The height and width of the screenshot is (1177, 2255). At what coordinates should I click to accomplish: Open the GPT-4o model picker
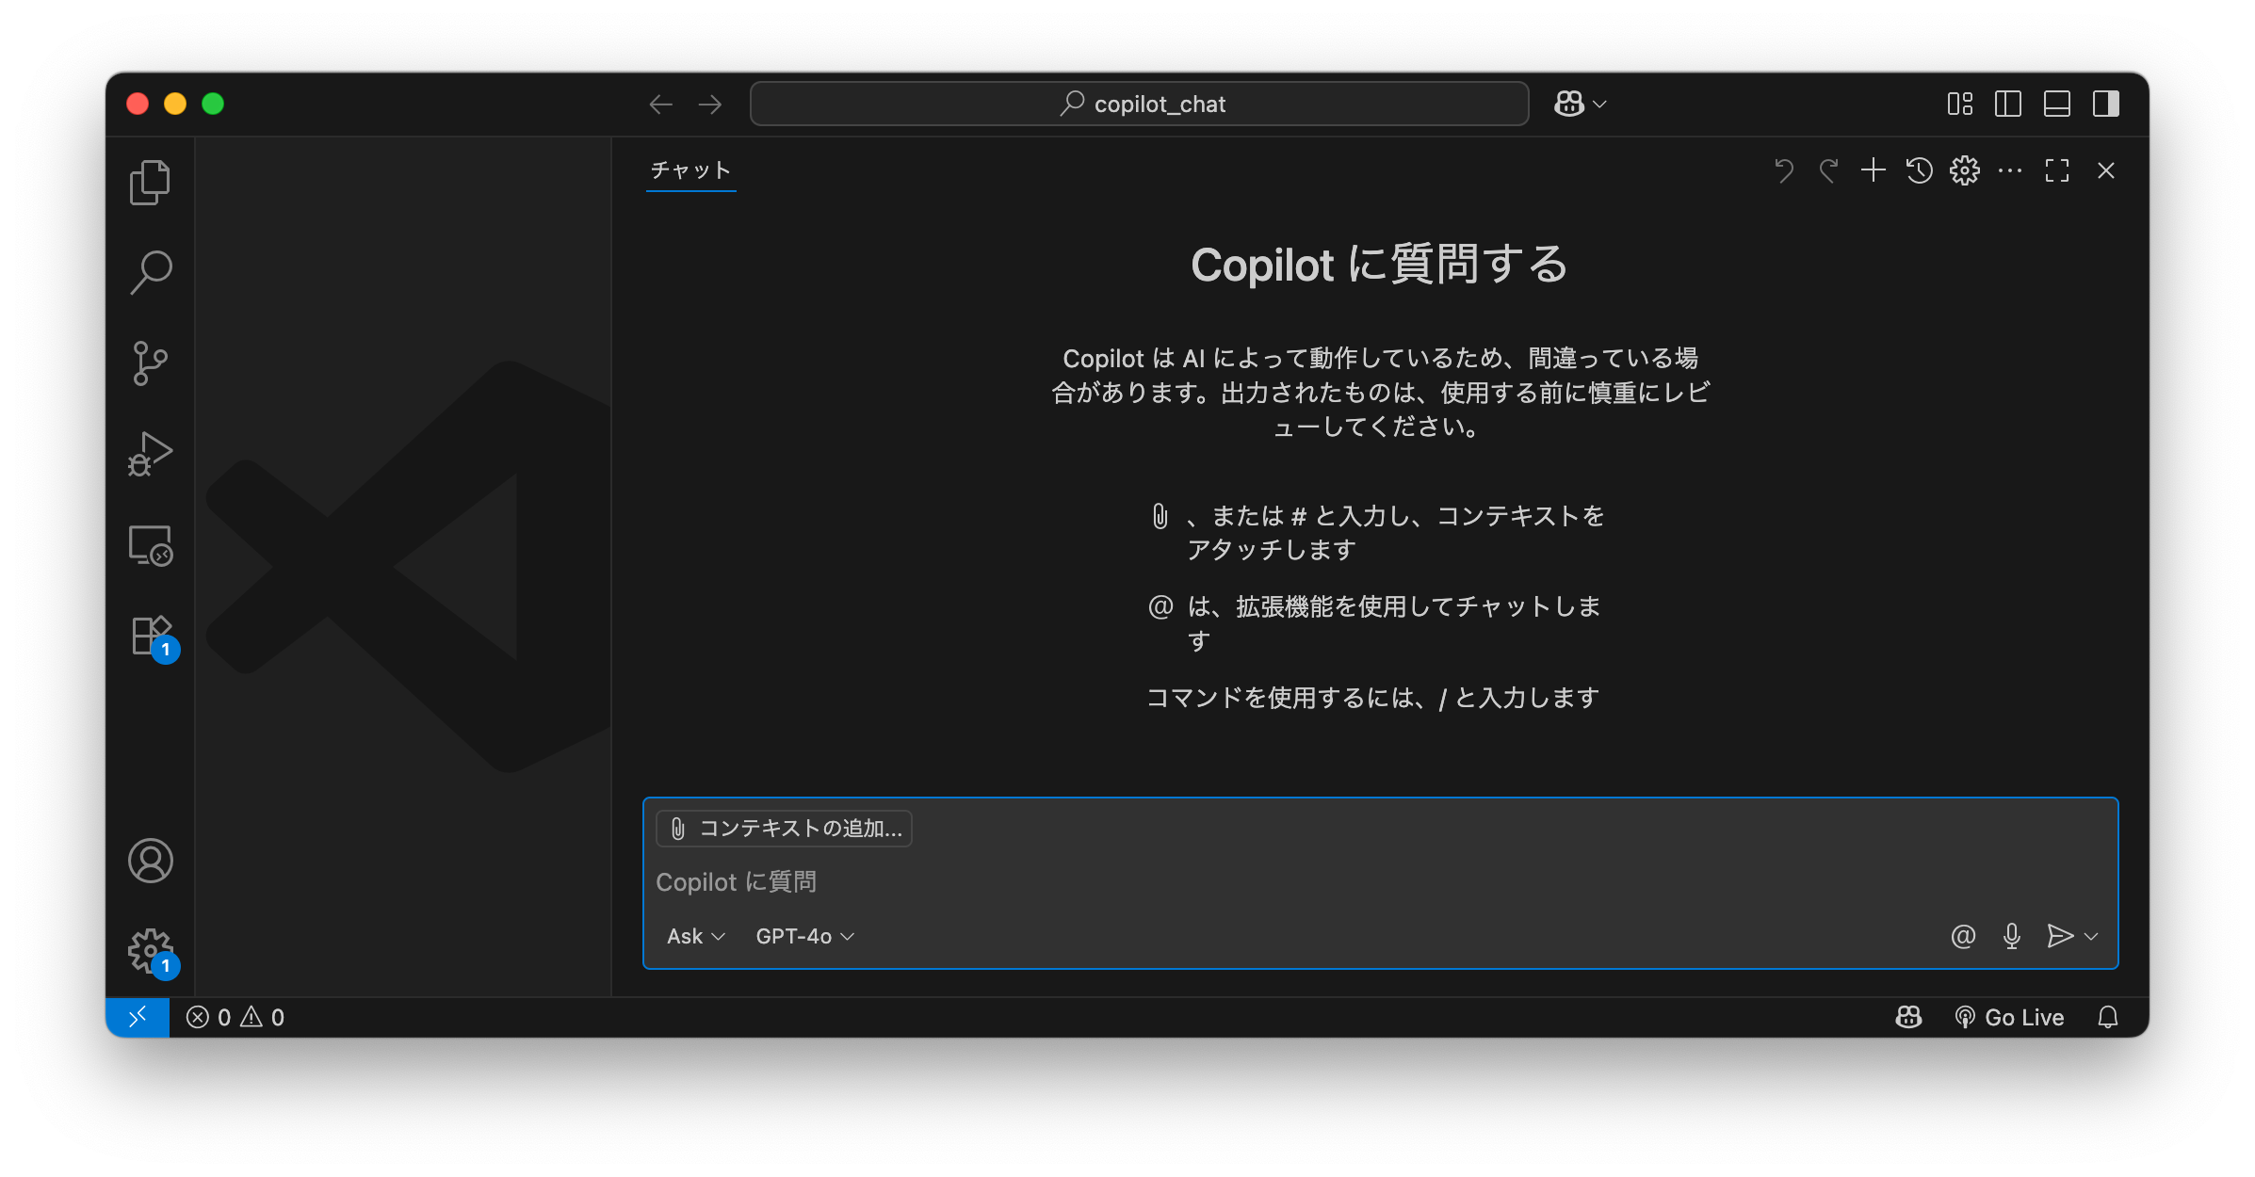pos(805,936)
